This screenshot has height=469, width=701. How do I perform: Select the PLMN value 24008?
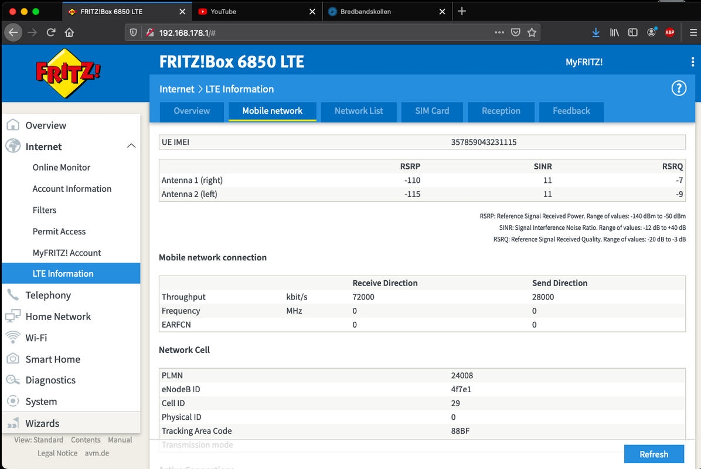[x=462, y=376]
